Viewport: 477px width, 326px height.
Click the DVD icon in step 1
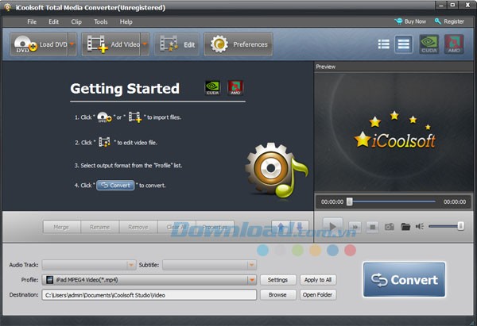104,117
